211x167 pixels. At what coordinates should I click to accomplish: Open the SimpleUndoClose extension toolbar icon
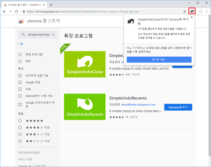click(192, 12)
